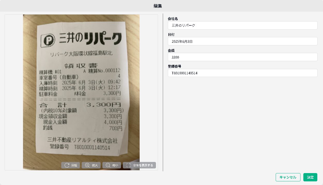Screen dimensions: 323x185
Task: Click the 日付 field showing 2025年6月3日
Action: (242, 41)
